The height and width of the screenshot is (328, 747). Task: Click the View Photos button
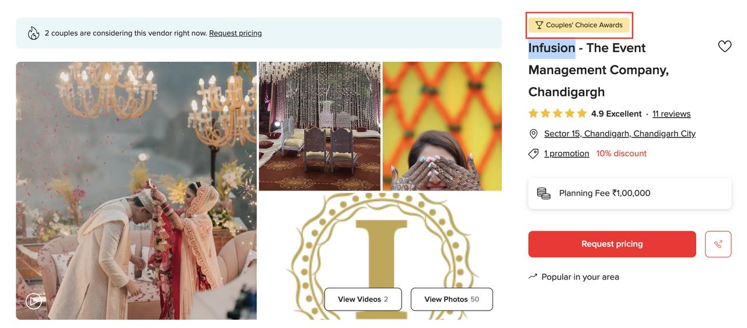452,299
